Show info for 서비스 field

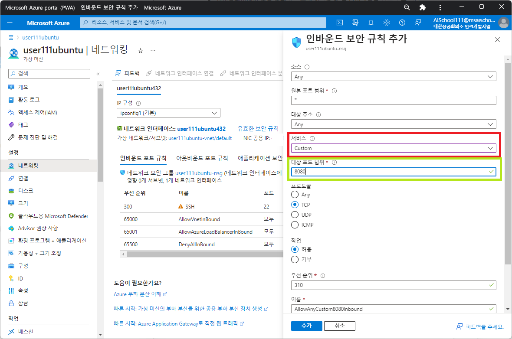312,139
